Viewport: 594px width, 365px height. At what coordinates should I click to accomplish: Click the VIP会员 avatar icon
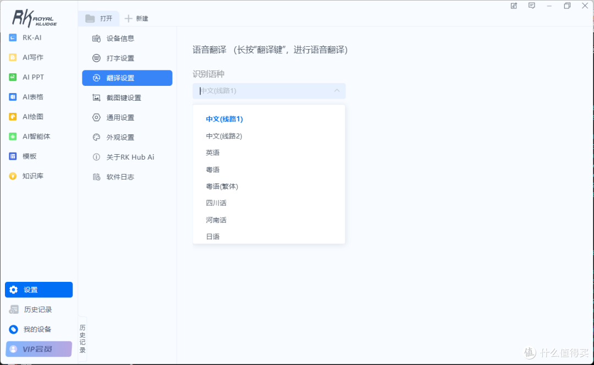click(x=13, y=348)
